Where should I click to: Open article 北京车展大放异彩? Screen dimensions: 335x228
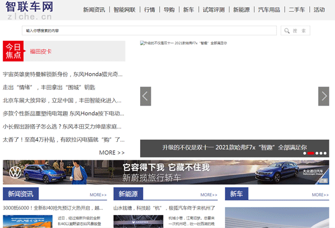click(62, 101)
